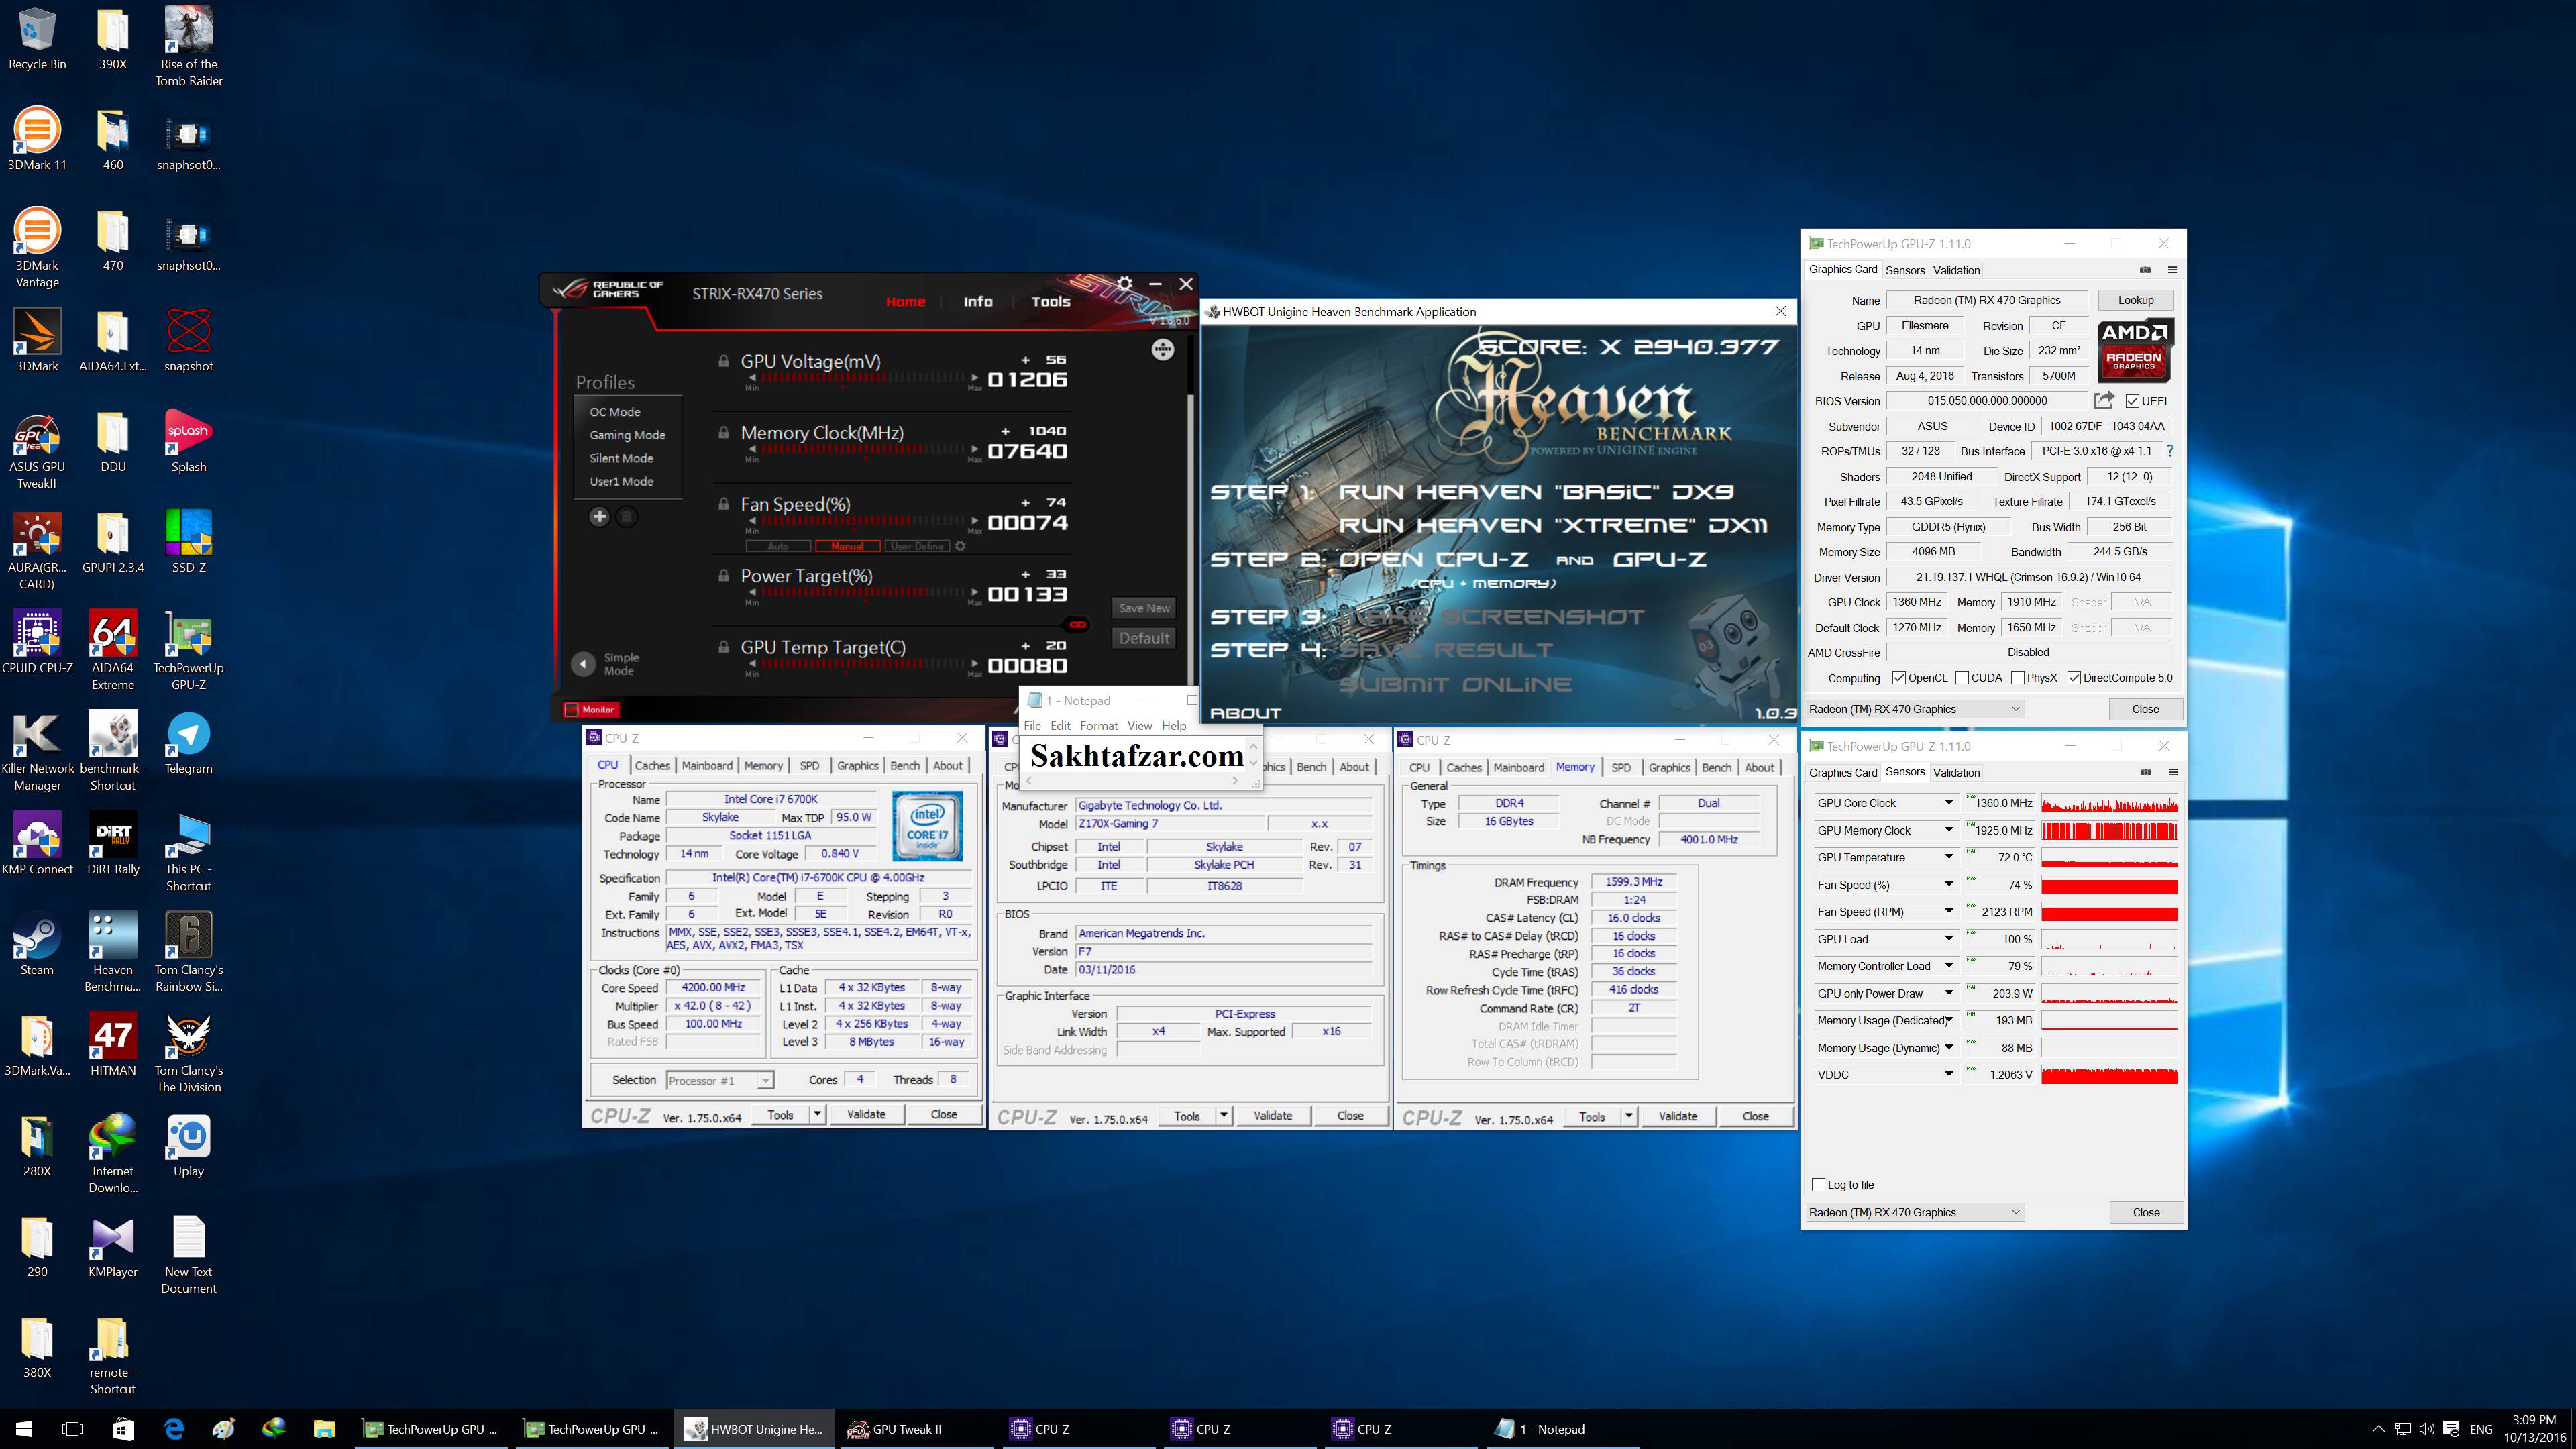Open Steam desktop icon
The width and height of the screenshot is (2576, 1449).
37,944
